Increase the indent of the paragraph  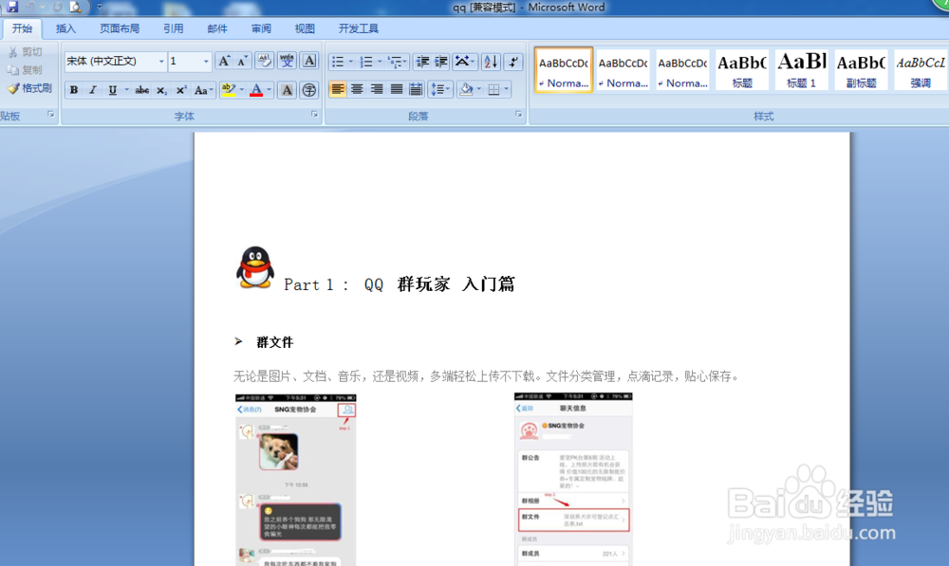441,61
